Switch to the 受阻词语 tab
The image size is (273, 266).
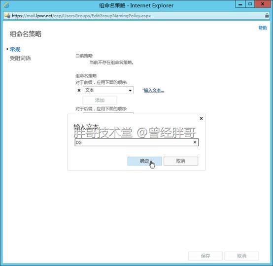[20, 58]
